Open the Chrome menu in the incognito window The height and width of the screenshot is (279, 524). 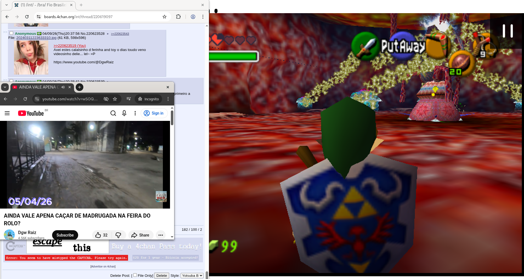tap(168, 99)
